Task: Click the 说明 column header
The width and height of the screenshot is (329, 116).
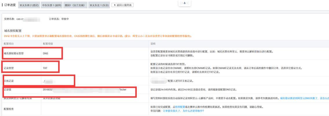Action: pos(153,44)
